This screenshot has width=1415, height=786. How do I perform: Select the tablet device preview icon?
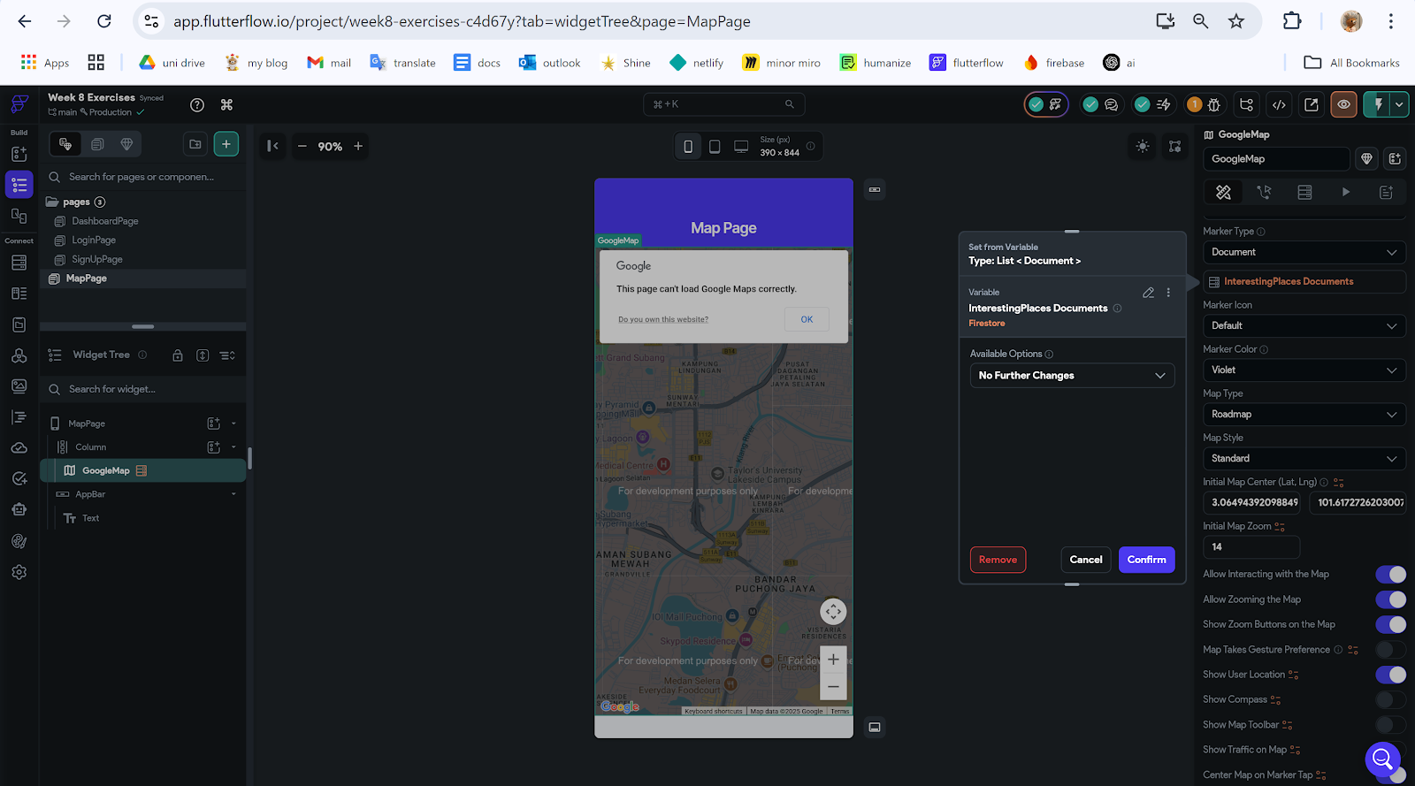(715, 146)
